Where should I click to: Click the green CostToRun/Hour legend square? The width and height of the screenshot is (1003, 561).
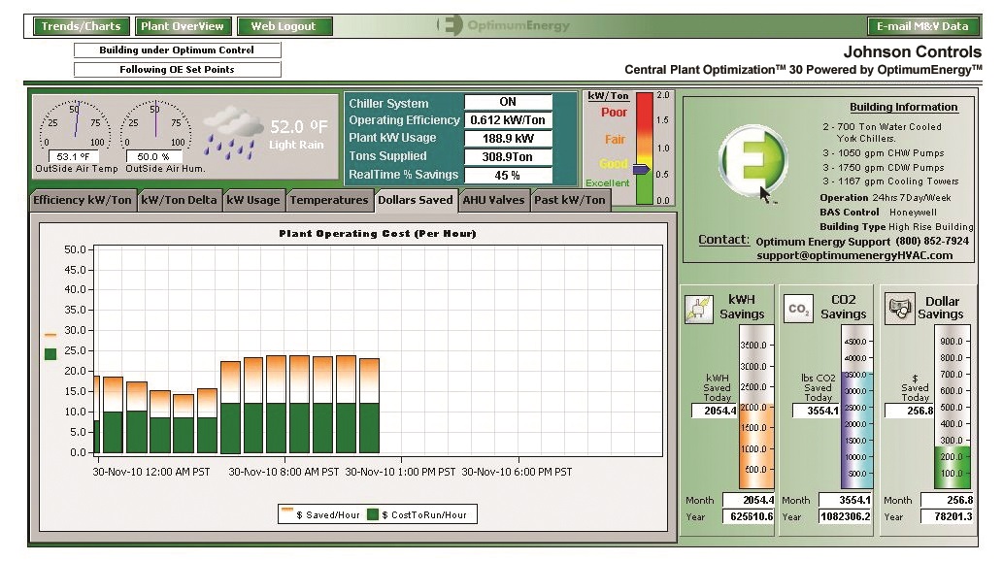(x=373, y=514)
